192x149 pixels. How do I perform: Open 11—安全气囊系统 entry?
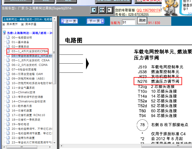23,88
